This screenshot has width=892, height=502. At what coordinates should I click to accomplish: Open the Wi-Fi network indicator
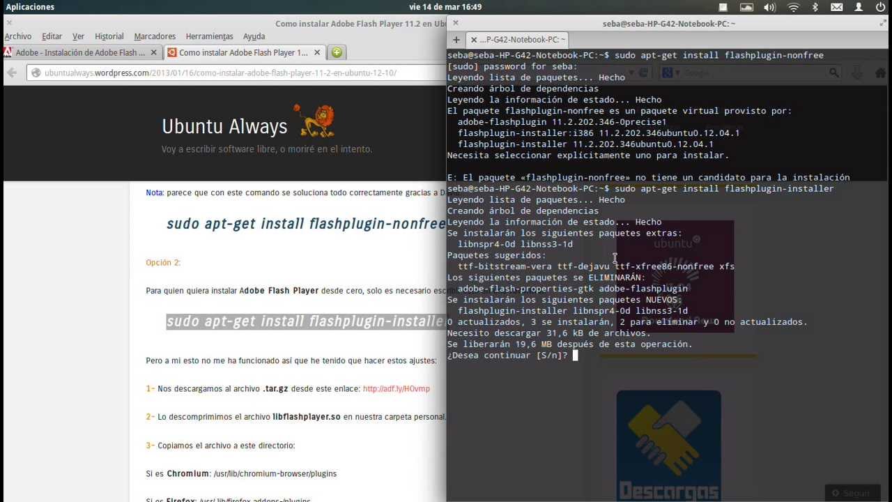pos(793,7)
